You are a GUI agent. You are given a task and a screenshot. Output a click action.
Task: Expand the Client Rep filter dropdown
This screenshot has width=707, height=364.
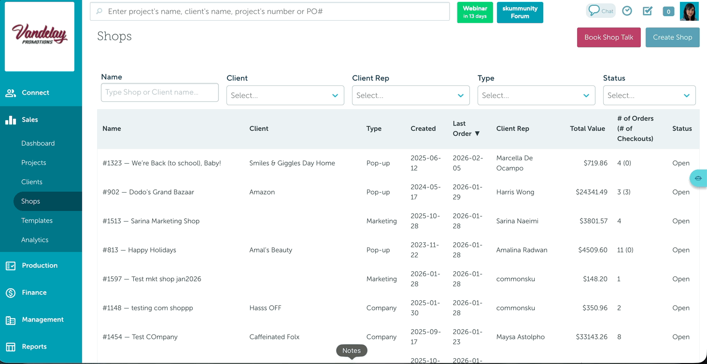[x=410, y=96]
